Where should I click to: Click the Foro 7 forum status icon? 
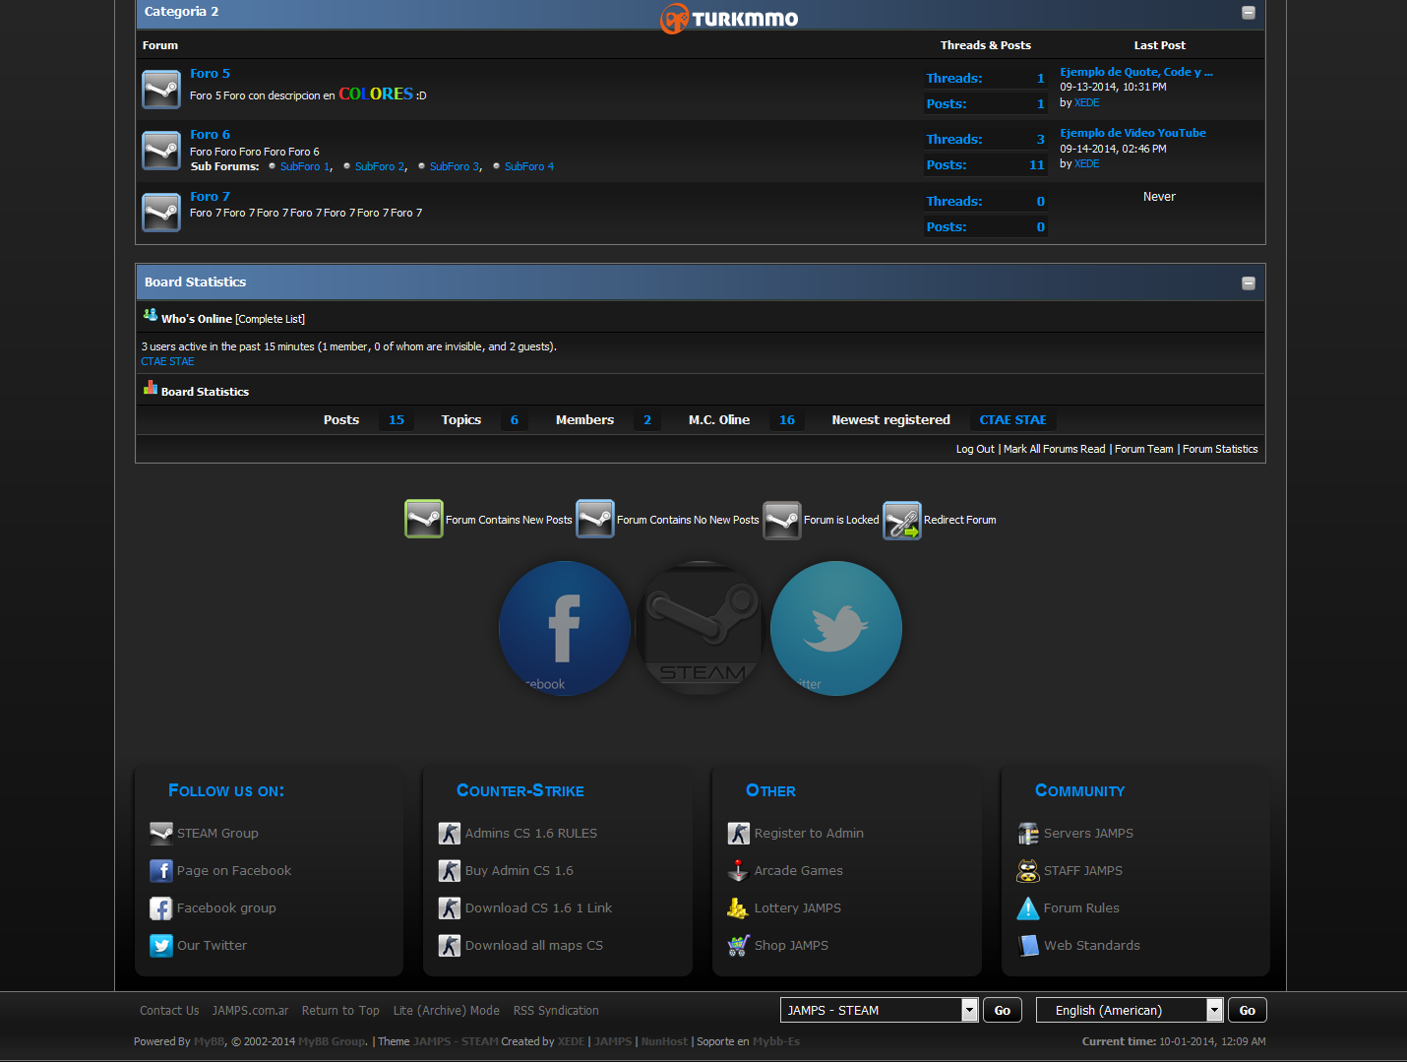tap(161, 213)
